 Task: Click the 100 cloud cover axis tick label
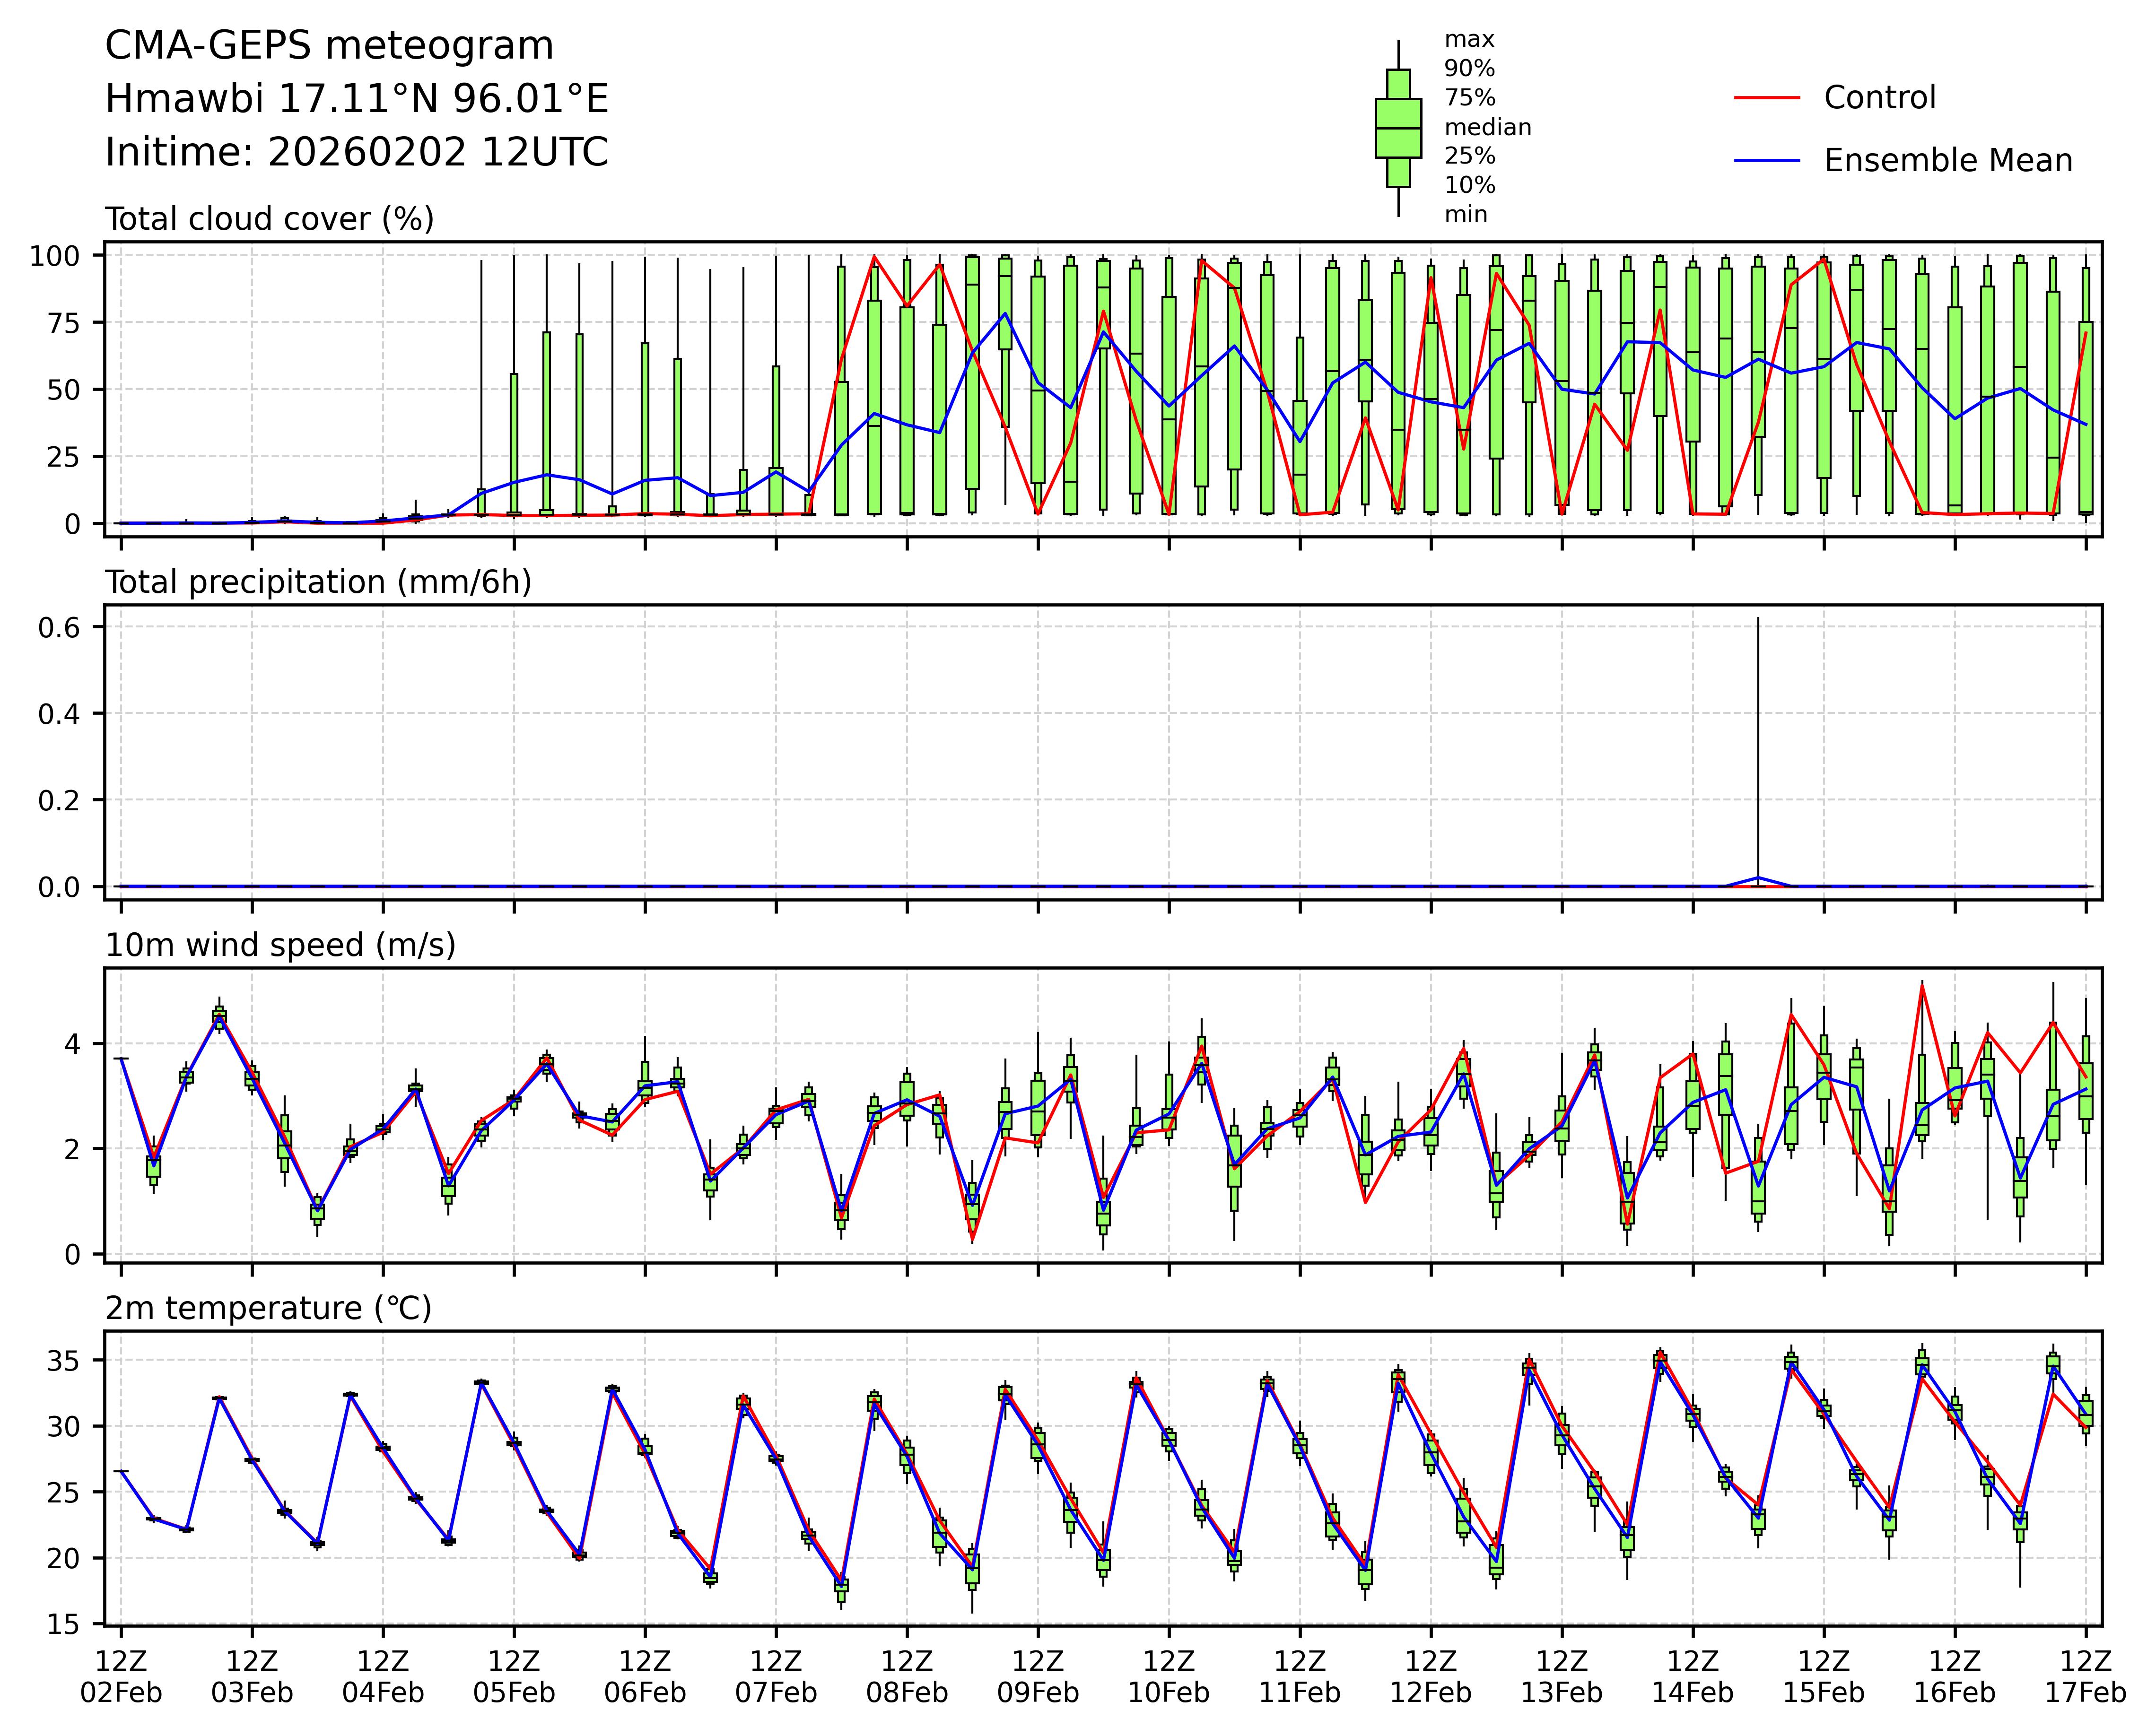pos(54,256)
